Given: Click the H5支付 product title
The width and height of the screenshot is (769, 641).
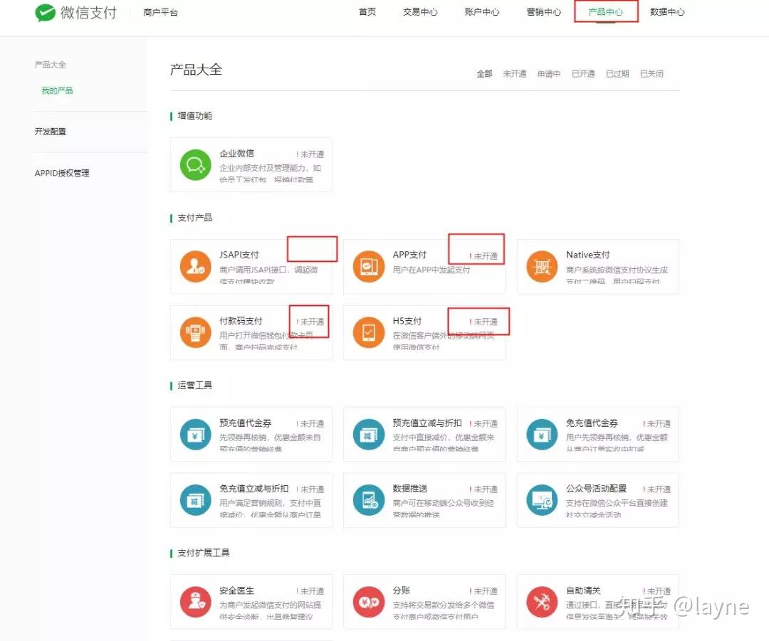Looking at the screenshot, I should point(407,321).
